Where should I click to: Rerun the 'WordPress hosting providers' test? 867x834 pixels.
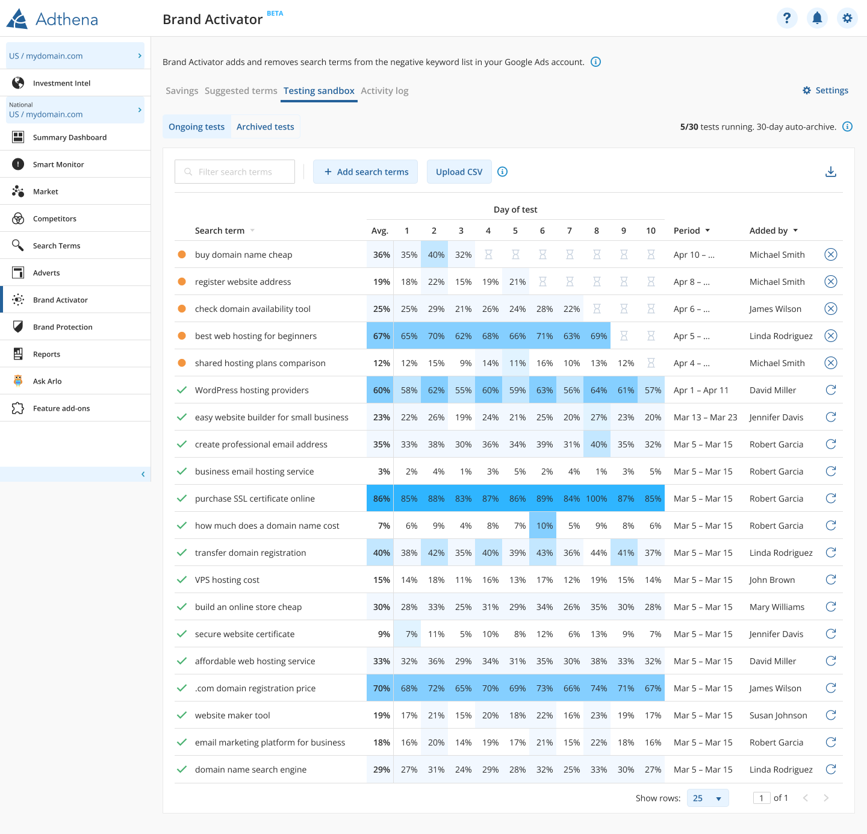830,390
